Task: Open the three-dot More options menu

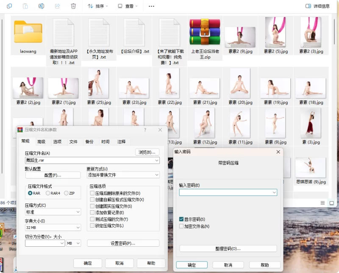Action: [151, 6]
